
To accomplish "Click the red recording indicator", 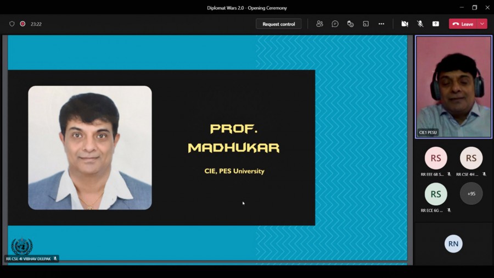I will [x=23, y=24].
